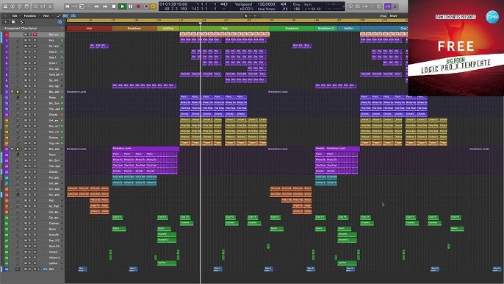Collapse track 11 Breakdown Leads folder triangle
The height and width of the screenshot is (284, 504).
12,92
